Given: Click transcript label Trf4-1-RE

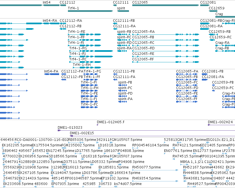Looking at the screenshot, I should [76, 31].
